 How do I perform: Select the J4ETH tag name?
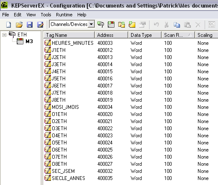click(58, 72)
